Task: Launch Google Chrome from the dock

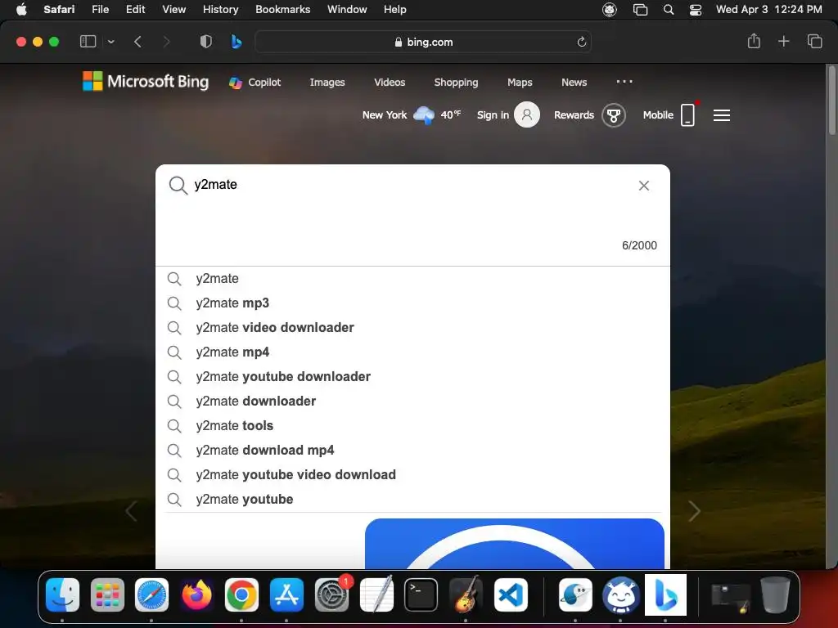Action: click(x=241, y=594)
